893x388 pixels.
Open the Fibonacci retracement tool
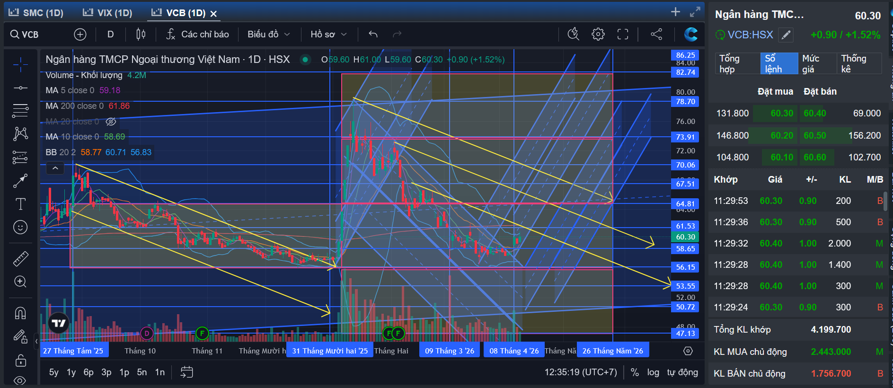(x=20, y=111)
